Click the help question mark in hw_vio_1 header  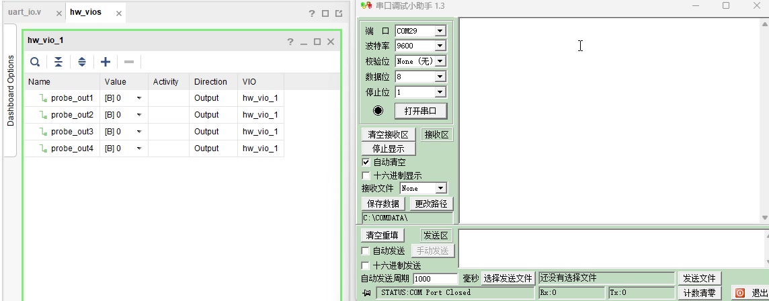point(290,42)
